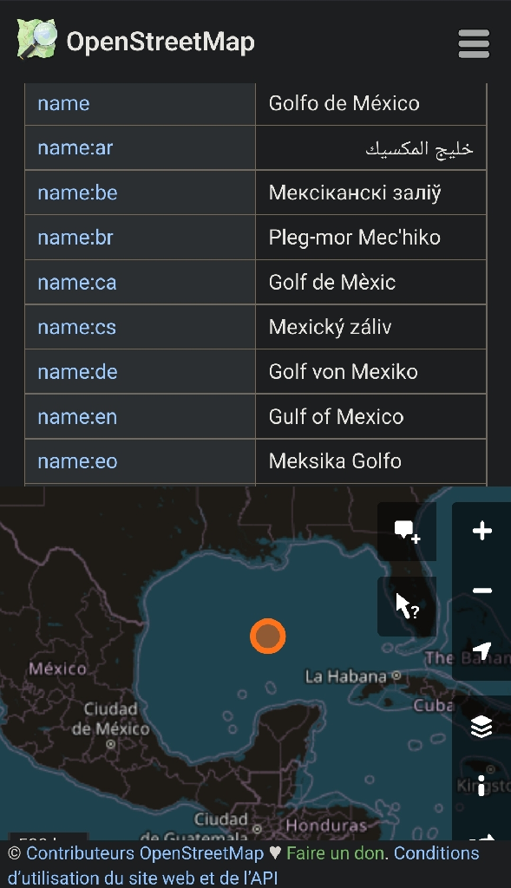Open the hamburger menu
Viewport: 511px width, 888px height.
point(474,43)
